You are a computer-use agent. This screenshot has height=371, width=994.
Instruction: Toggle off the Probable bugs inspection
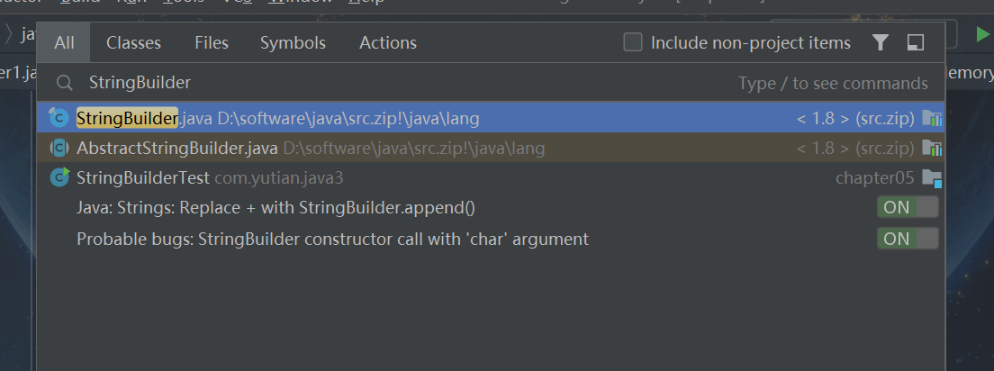tap(908, 239)
